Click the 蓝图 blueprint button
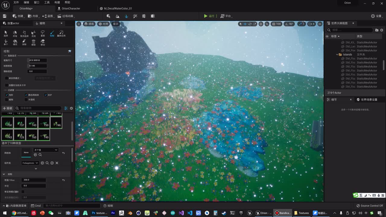This screenshot has width=386, height=217. (48, 16)
